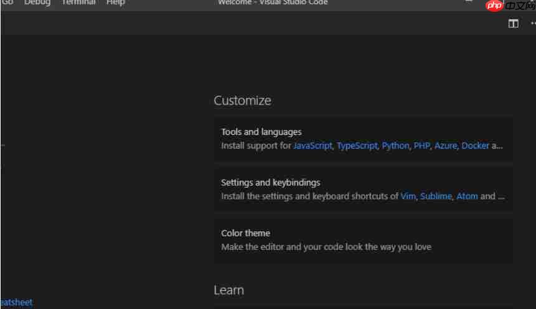The height and width of the screenshot is (309, 536).
Task: Install Vim keybindings via the link
Action: (408, 196)
